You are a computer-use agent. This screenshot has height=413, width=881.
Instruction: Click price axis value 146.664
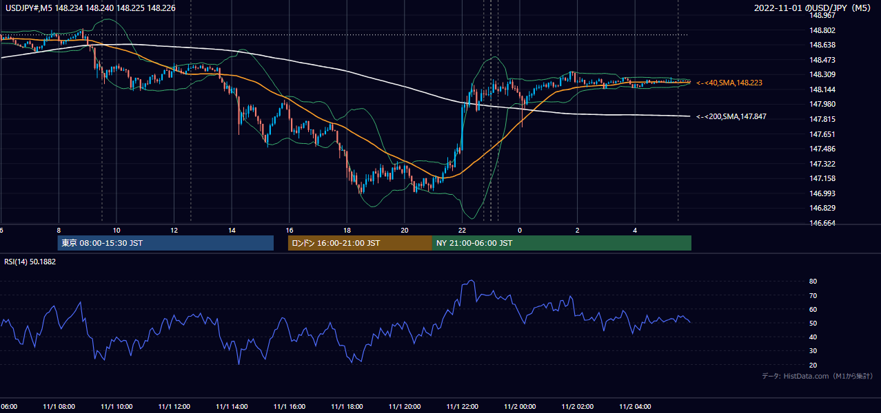821,223
